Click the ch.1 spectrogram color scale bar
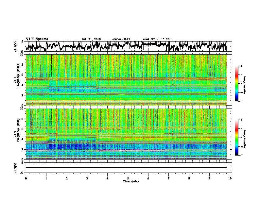Image resolution: width=259 pixels, height=200 pixels. pos(237,84)
